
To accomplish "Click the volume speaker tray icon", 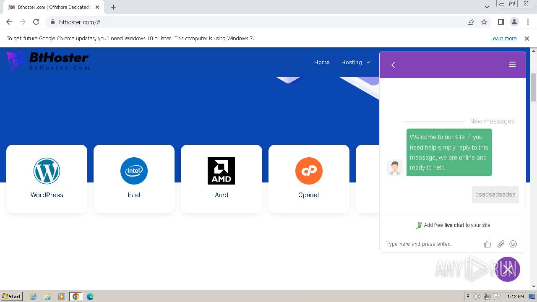I will pos(477,297).
